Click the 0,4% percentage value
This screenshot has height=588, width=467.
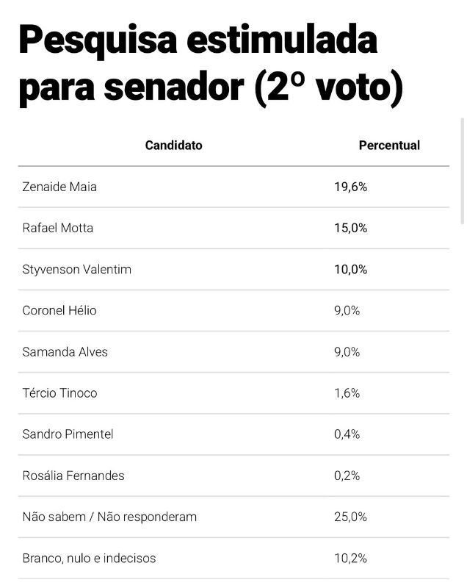coord(347,434)
